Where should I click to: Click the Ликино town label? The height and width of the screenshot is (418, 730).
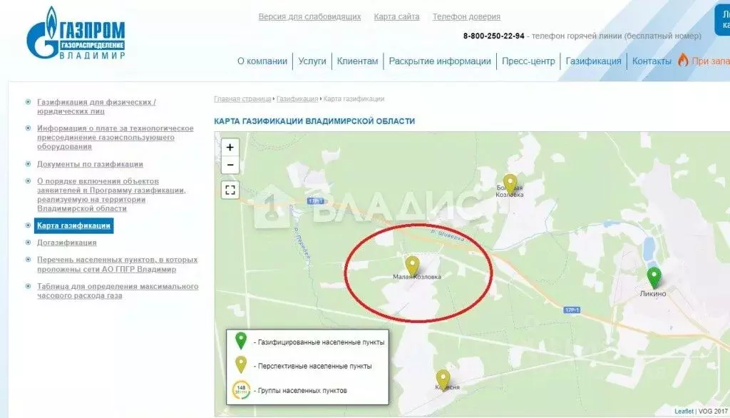(653, 294)
